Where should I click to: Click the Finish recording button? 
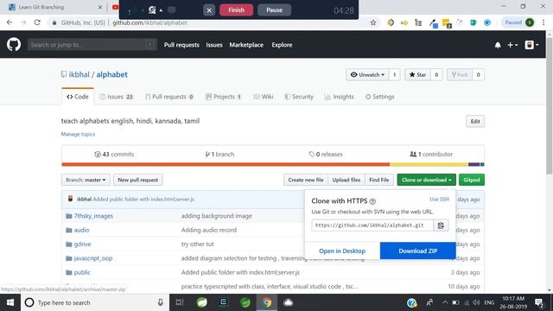click(x=236, y=10)
